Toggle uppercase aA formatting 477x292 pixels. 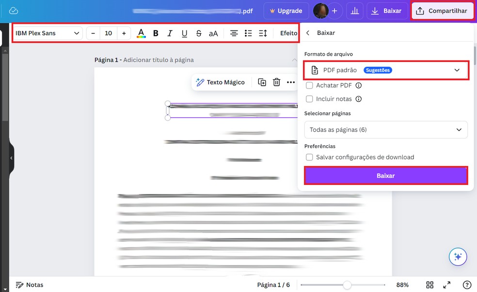[x=213, y=33]
